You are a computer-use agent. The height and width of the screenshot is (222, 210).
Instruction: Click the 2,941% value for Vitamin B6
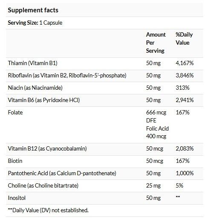184,100
